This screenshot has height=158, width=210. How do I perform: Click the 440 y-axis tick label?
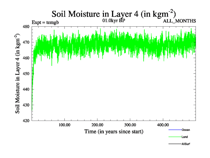click(27, 89)
